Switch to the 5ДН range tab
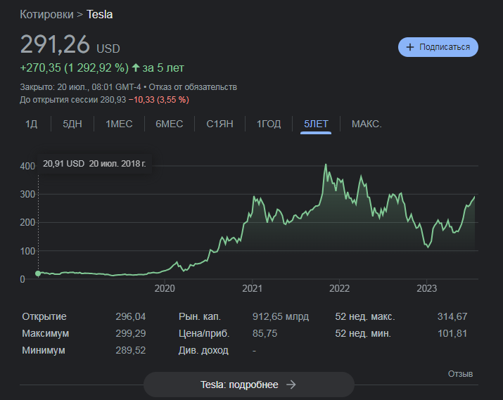This screenshot has width=503, height=400. coord(72,124)
